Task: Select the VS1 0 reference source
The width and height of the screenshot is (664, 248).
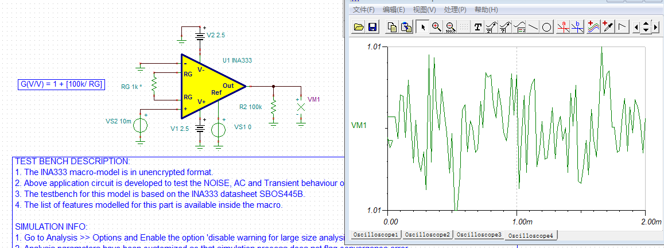Action: point(219,129)
